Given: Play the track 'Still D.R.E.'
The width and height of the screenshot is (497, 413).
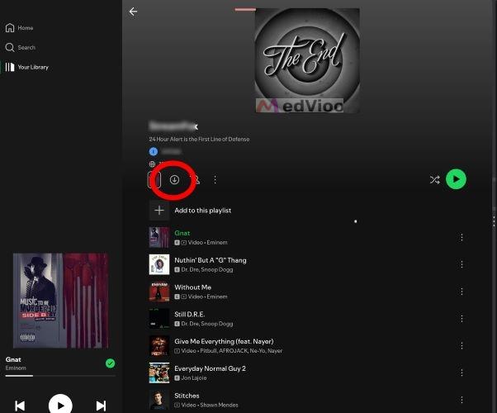Looking at the screenshot, I should click(x=190, y=315).
